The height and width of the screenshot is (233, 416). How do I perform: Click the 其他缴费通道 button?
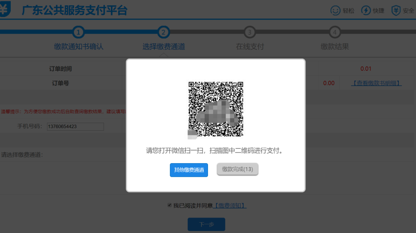point(189,170)
